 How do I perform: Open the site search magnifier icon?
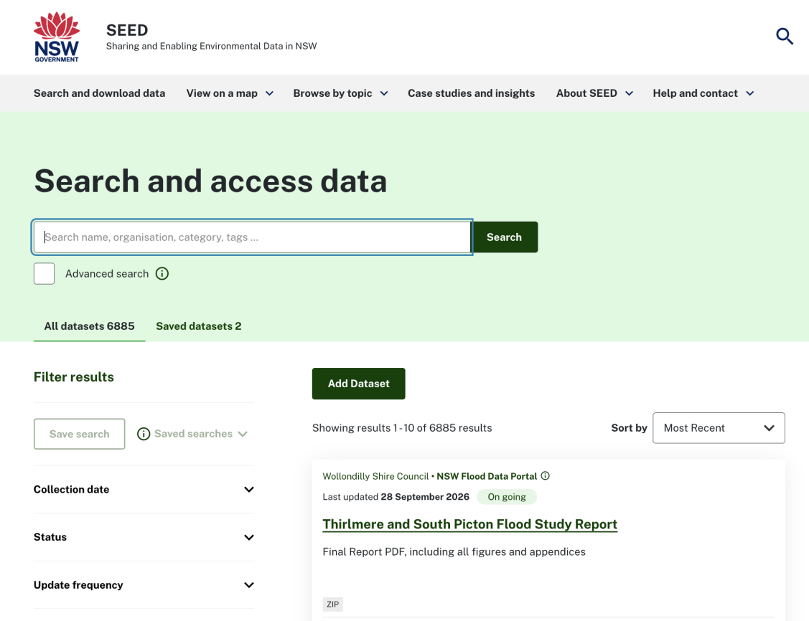[784, 36]
